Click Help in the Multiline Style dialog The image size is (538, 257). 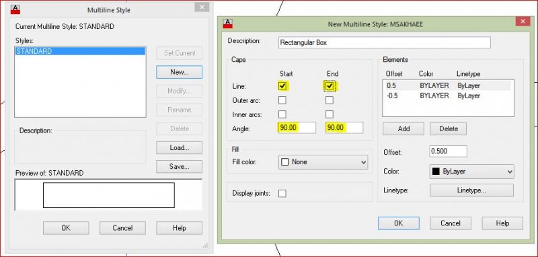click(179, 228)
